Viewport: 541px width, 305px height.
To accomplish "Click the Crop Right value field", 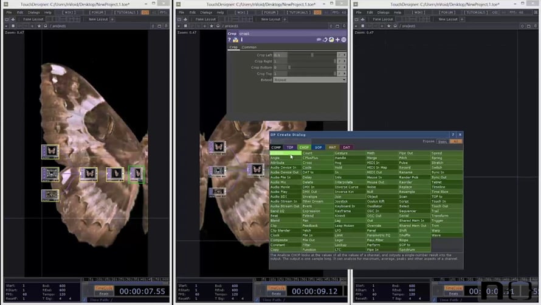I will tap(280, 61).
